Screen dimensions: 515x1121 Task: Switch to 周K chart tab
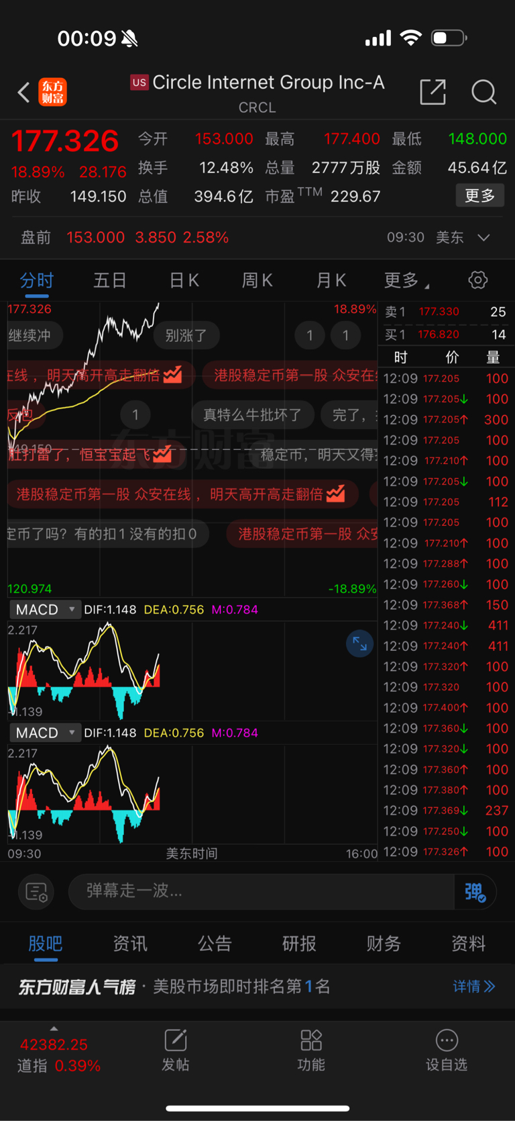(257, 281)
